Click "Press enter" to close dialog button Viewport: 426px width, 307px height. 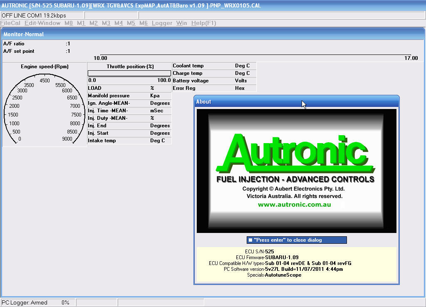click(x=297, y=240)
